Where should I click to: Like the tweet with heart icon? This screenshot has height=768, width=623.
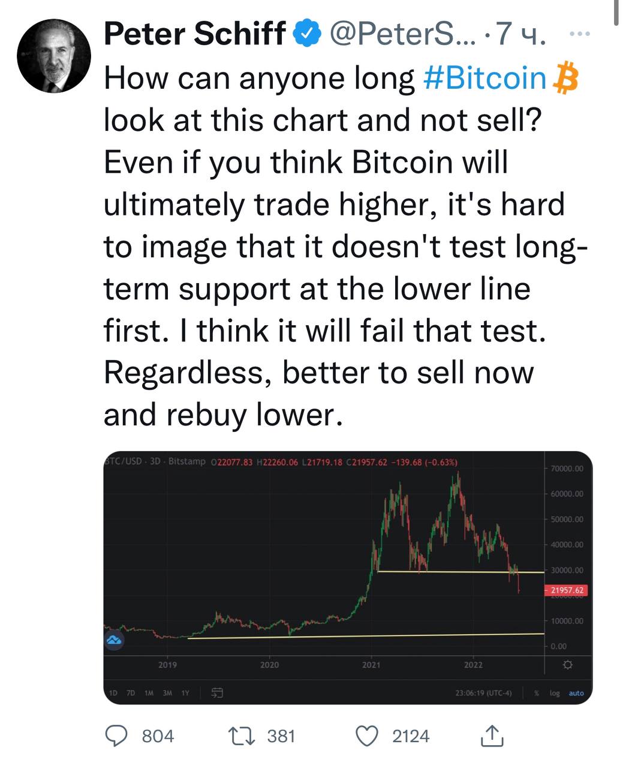point(368,736)
